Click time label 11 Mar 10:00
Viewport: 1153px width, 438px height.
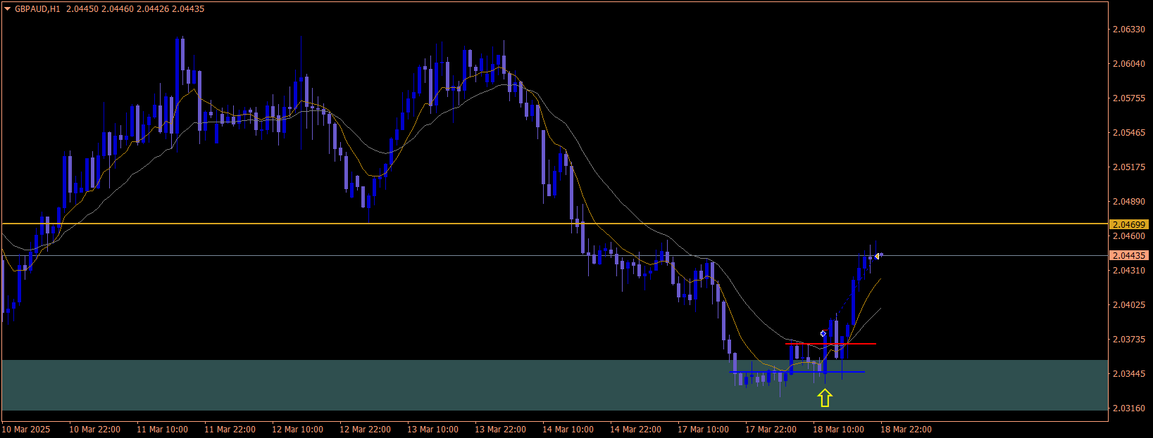point(163,430)
